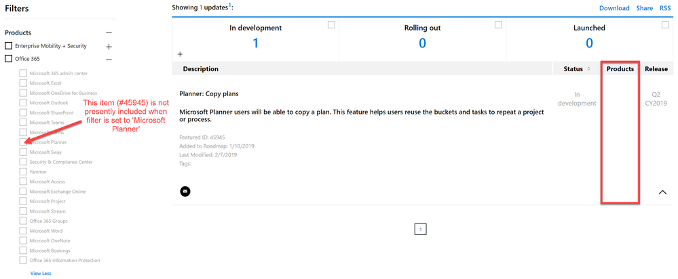
Task: Click the Download link
Action: (x=614, y=7)
